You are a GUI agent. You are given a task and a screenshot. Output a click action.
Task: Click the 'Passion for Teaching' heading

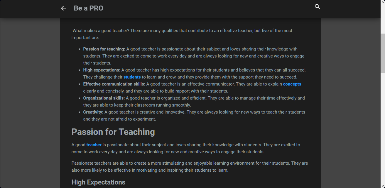point(113,132)
